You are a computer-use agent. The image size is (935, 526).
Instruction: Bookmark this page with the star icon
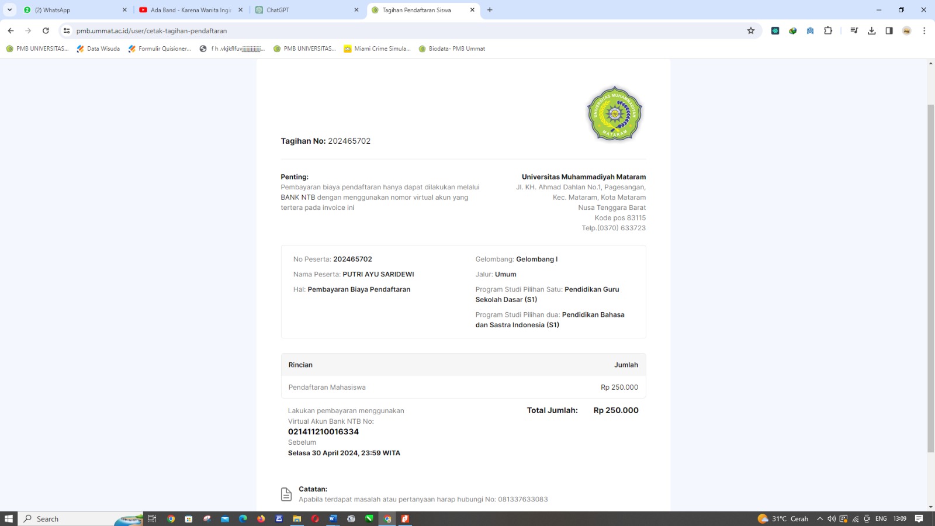coord(751,31)
